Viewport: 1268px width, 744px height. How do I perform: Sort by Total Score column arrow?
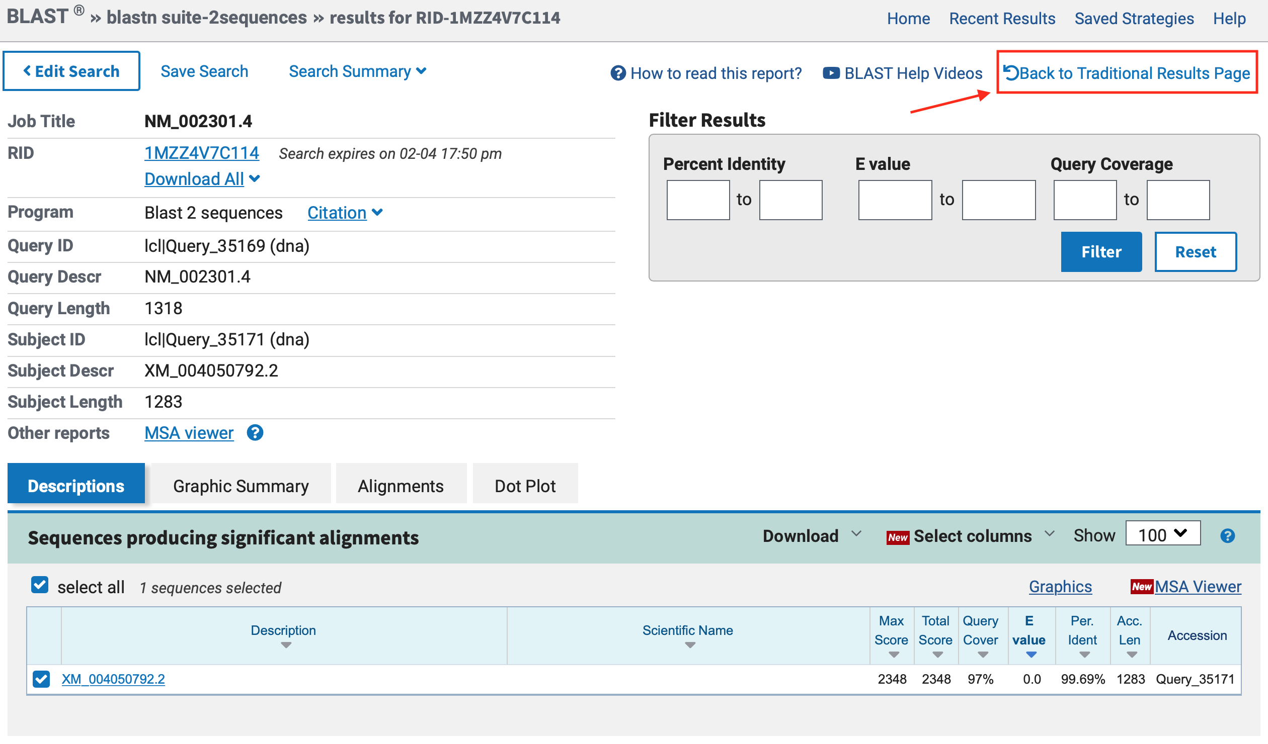tap(937, 655)
